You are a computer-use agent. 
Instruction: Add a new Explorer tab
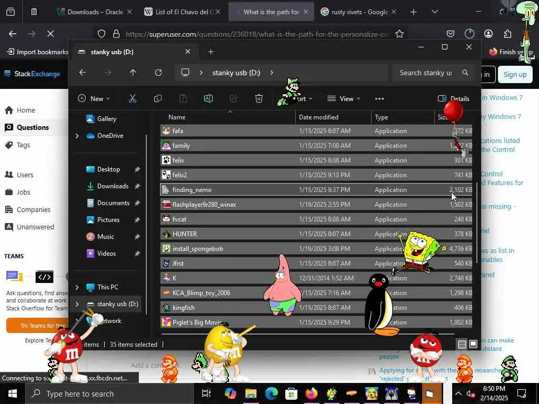211,52
